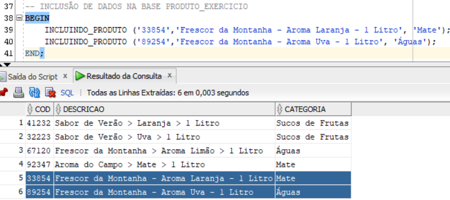
Task: Switch to the Saída do Script tab
Action: click(x=33, y=77)
